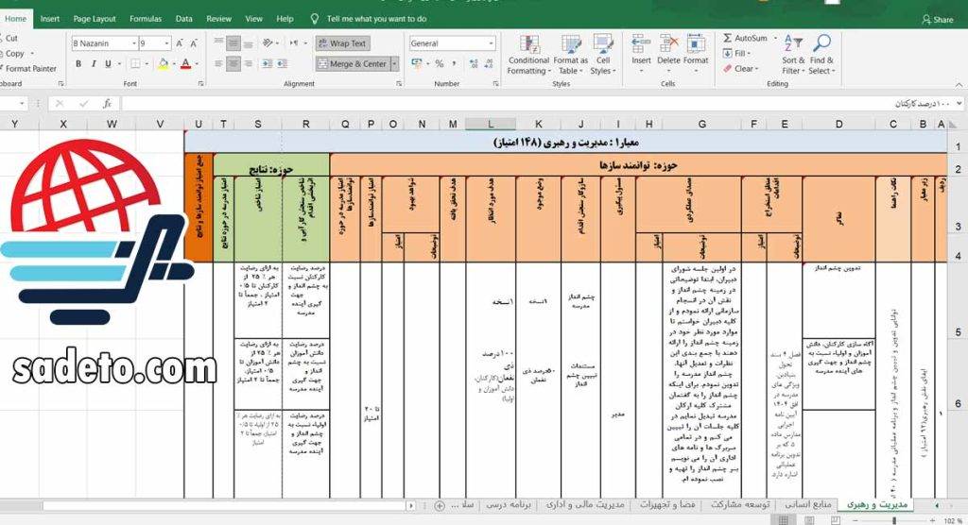Screen dimensions: 968x525
Task: Open the Insert ribbon tab
Action: pos(50,19)
